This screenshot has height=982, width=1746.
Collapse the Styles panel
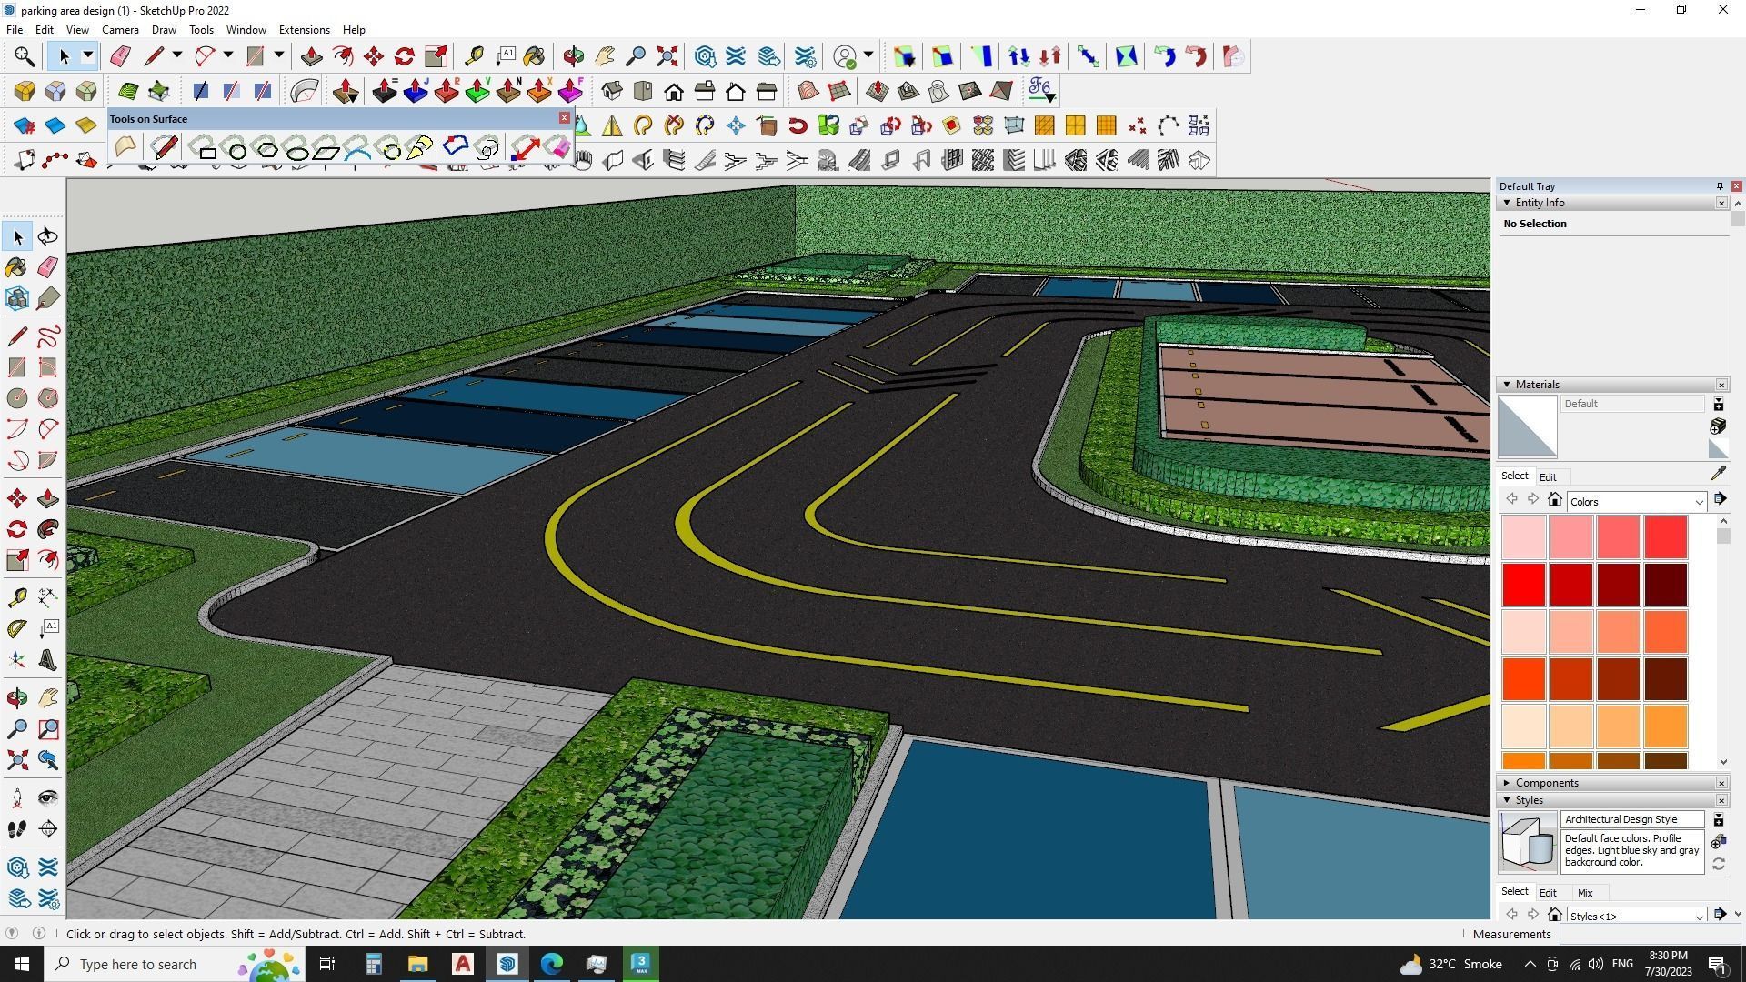pos(1507,800)
